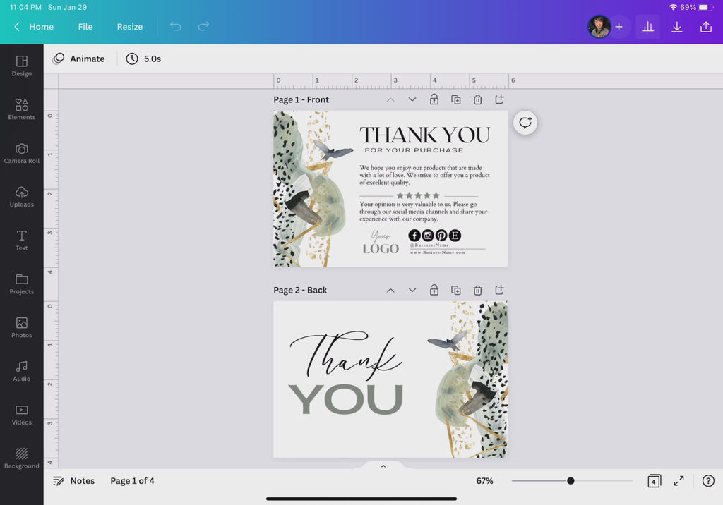Select the Text tool in the sidebar
Viewport: 723px width, 505px height.
22,241
